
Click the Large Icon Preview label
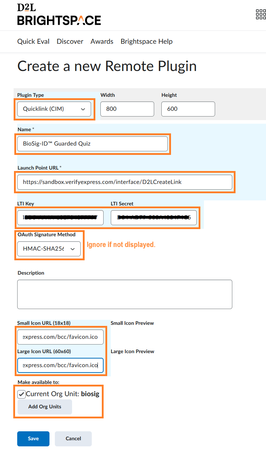tap(132, 351)
